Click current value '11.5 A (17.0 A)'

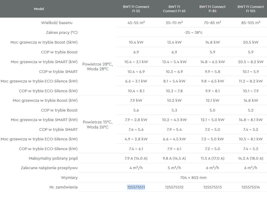(212, 158)
